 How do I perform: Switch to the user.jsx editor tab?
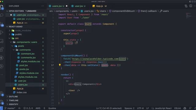80,6
